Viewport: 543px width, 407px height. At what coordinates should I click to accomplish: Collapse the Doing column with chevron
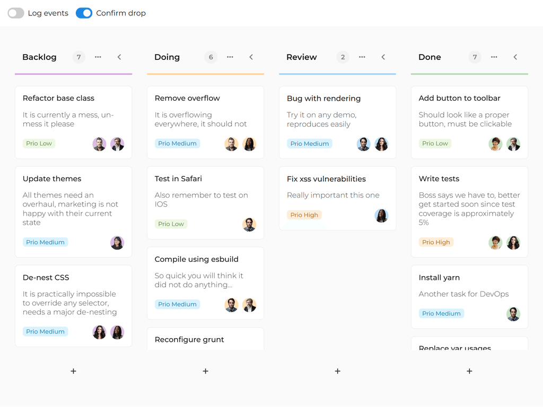251,57
